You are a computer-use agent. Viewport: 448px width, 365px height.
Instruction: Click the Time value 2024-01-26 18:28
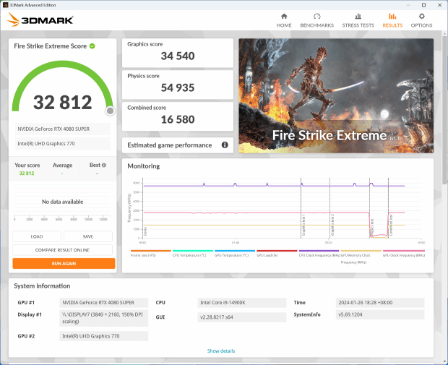380,302
